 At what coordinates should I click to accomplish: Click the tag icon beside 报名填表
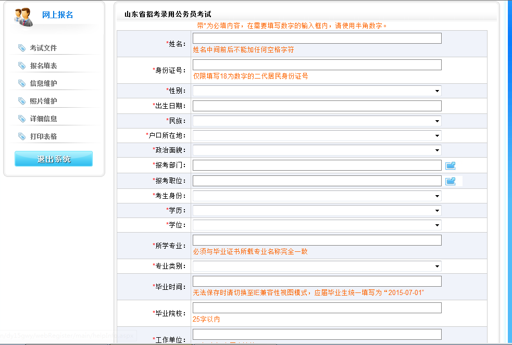coord(21,66)
